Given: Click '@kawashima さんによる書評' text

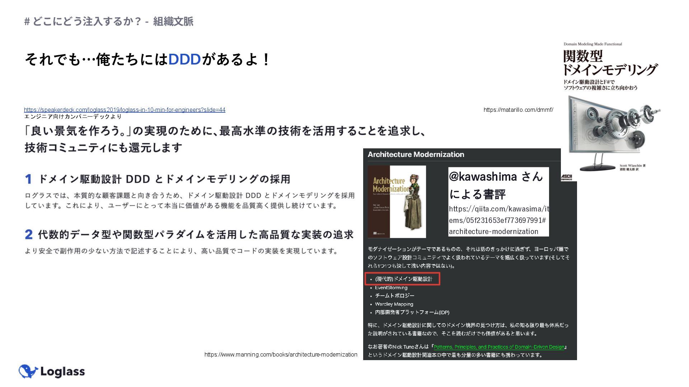Looking at the screenshot, I should (x=496, y=185).
